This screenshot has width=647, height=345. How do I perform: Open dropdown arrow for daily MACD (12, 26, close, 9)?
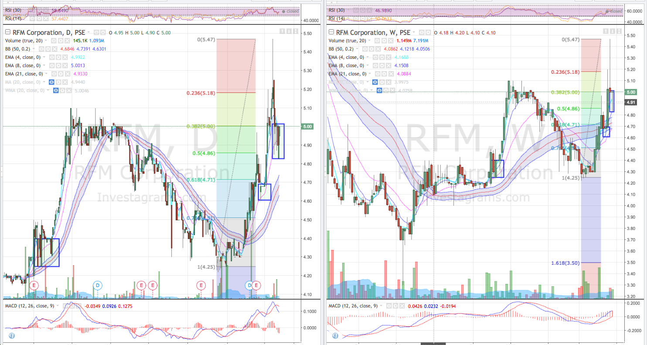click(58, 306)
